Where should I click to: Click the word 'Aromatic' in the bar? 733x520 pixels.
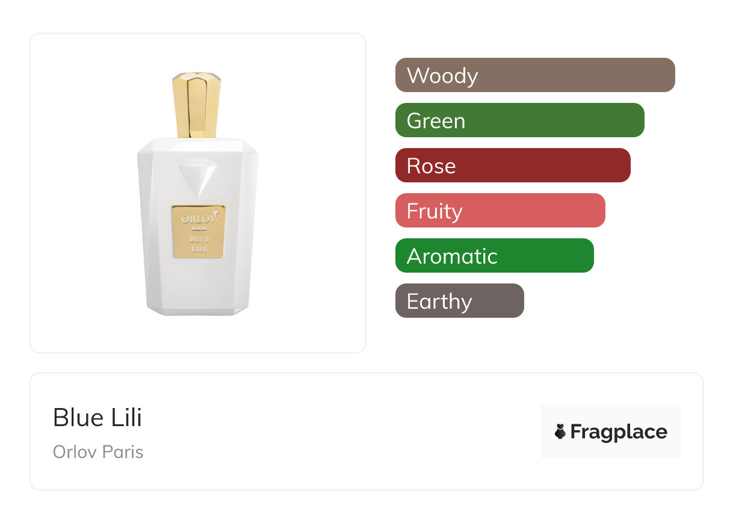[x=452, y=256]
